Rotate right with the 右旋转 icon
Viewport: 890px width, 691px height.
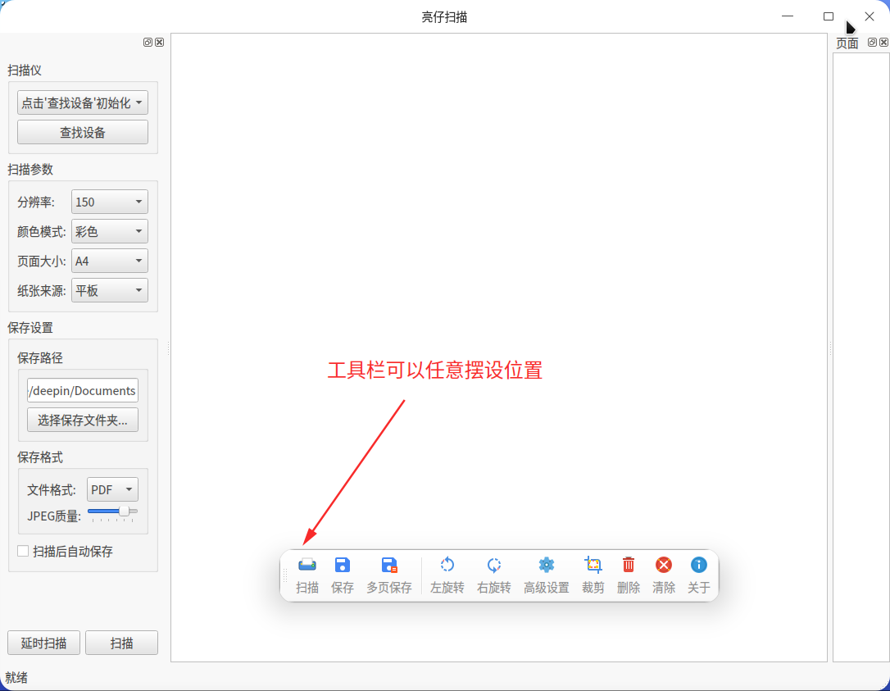pos(494,565)
